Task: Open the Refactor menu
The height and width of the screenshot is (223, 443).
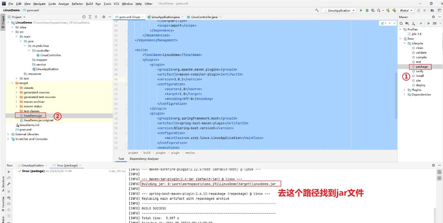Action: pos(77,4)
